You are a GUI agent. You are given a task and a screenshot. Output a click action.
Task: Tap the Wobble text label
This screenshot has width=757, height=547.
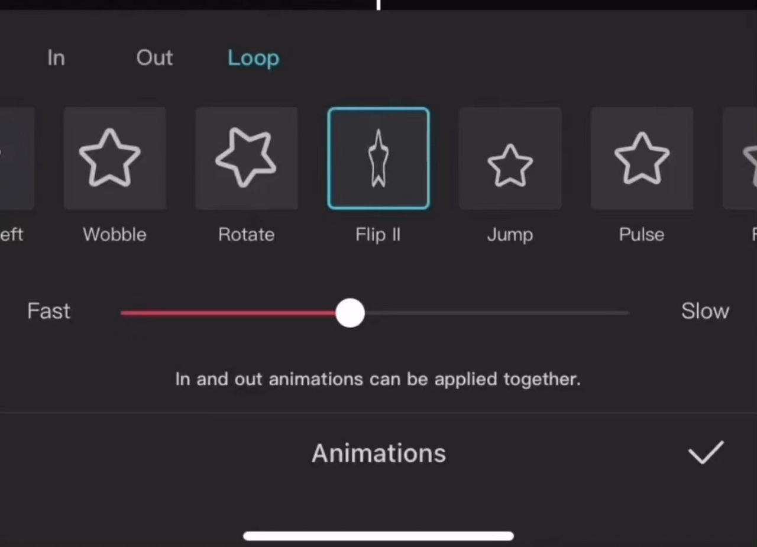pos(115,234)
